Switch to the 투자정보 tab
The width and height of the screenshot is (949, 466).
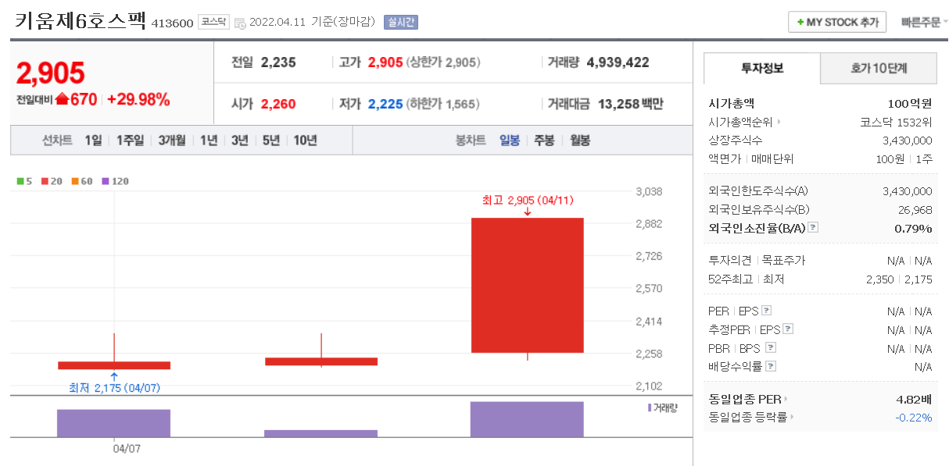(x=762, y=69)
